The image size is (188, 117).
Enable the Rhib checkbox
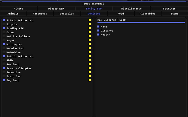coord(4,60)
